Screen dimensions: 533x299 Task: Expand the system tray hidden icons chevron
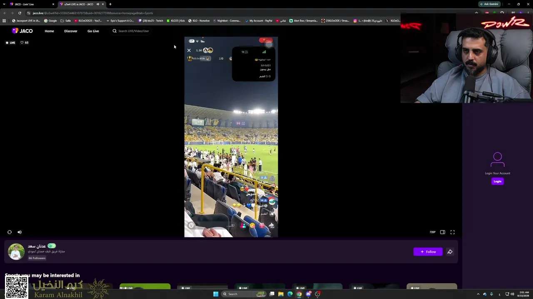coord(478,294)
